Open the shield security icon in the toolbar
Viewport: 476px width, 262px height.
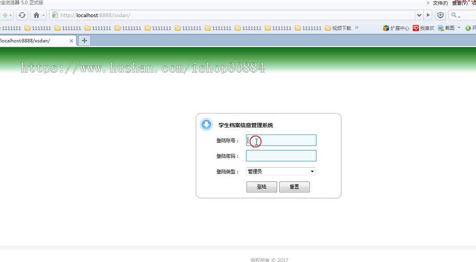[441, 15]
